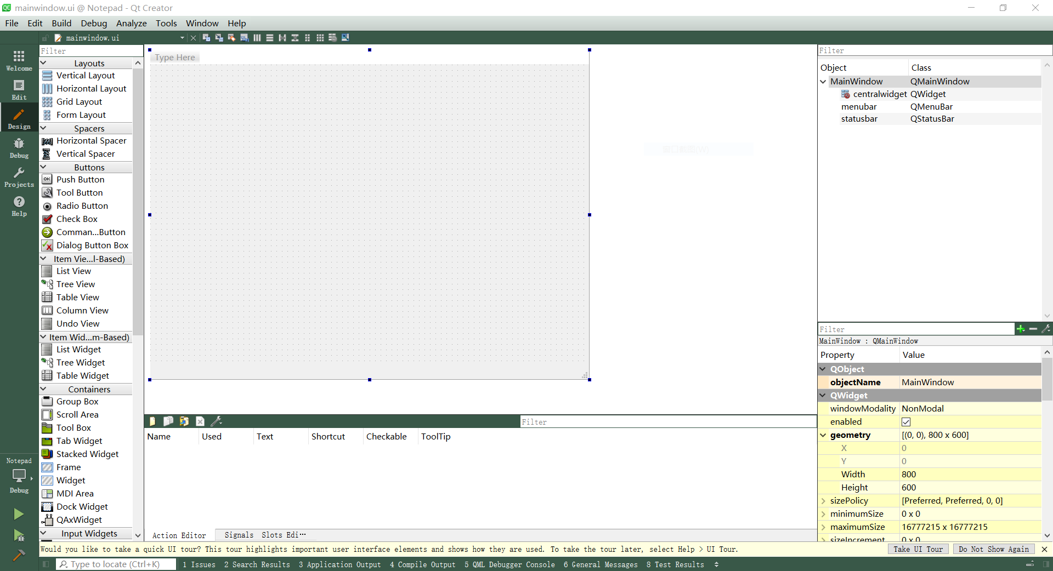
Task: Expand the sizePolicy property
Action: tap(823, 501)
